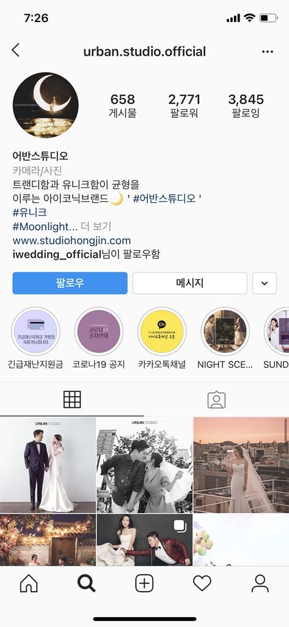Tap the #어반스튜디오 hashtag
The image size is (289, 627).
coord(164,198)
